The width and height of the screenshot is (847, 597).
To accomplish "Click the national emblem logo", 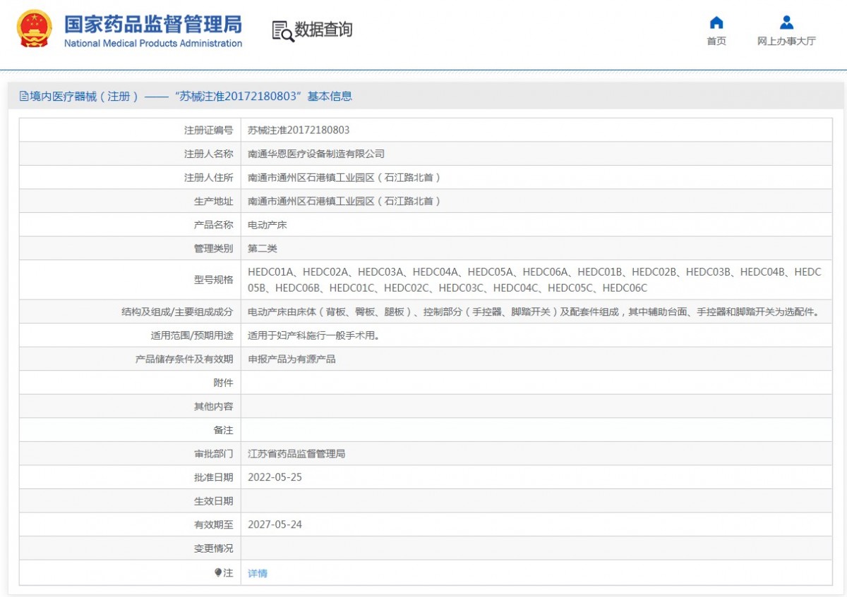I will click(34, 29).
